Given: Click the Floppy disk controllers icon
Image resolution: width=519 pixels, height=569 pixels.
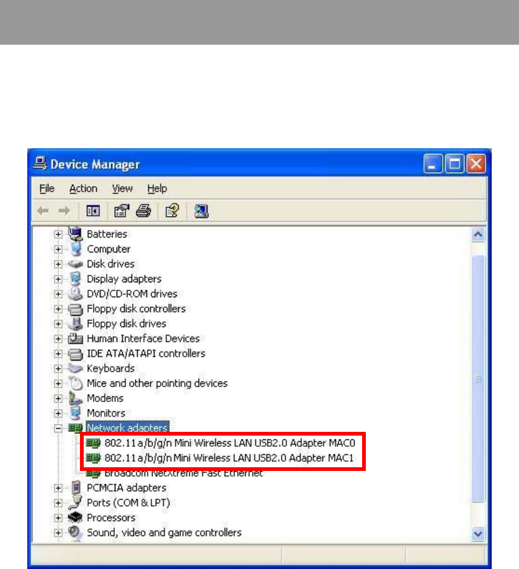Looking at the screenshot, I should click(x=76, y=309).
